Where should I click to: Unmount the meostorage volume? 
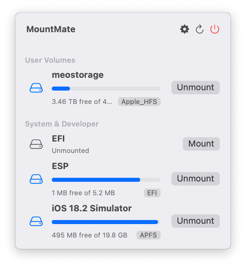[x=195, y=88]
